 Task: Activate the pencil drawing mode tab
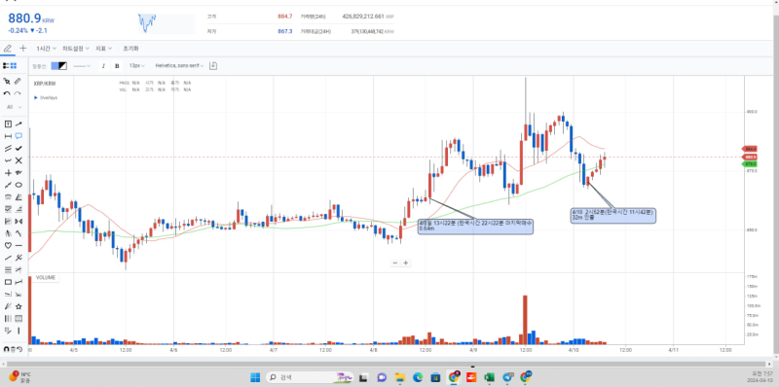(8, 49)
